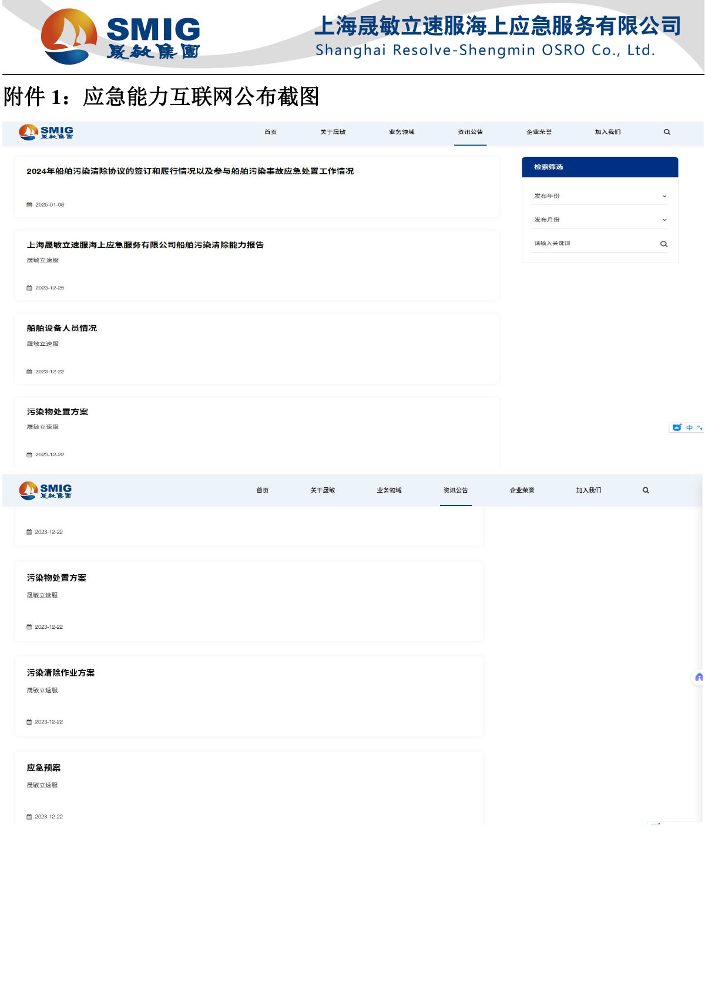Viewport: 705px width, 997px height.
Task: Open the 2024年船舶污染清除协议 article
Action: tap(190, 171)
